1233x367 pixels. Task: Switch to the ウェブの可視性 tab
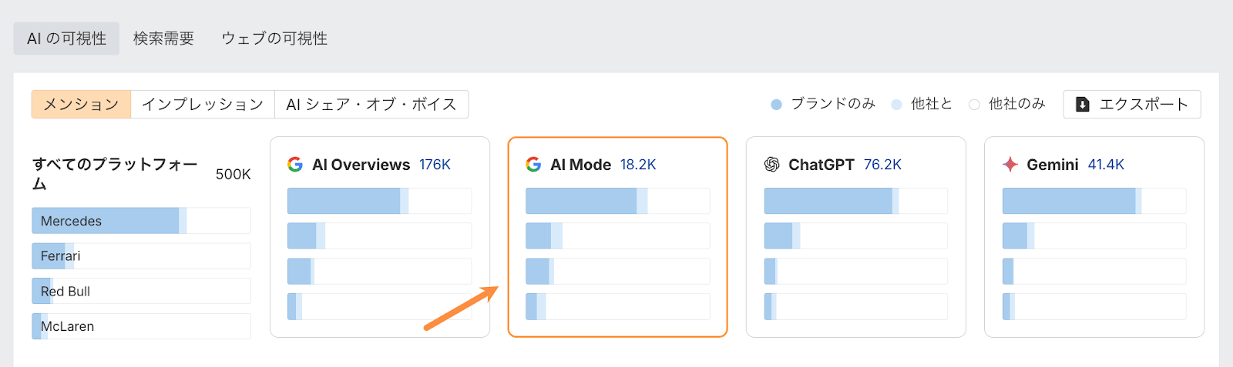[274, 38]
